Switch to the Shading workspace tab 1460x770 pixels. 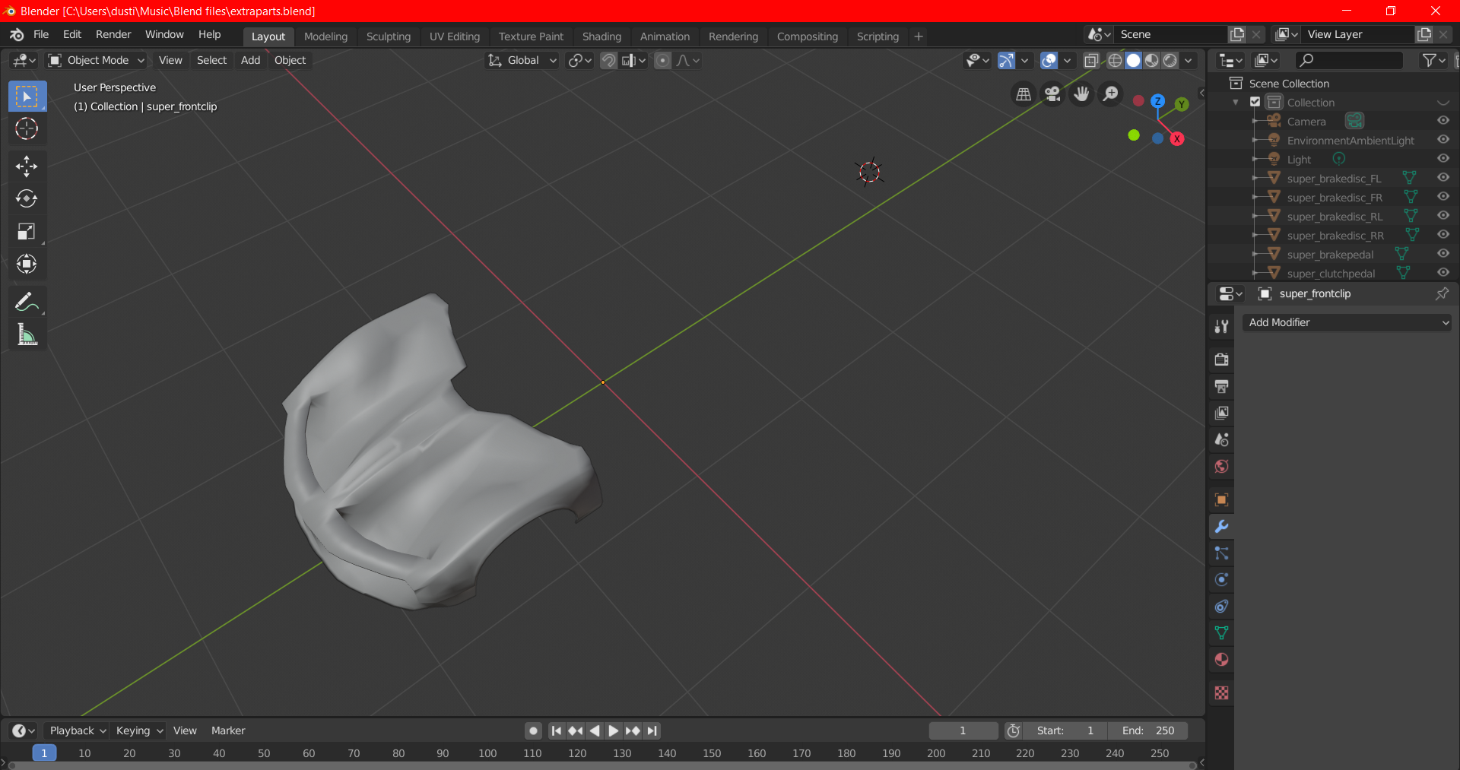601,36
